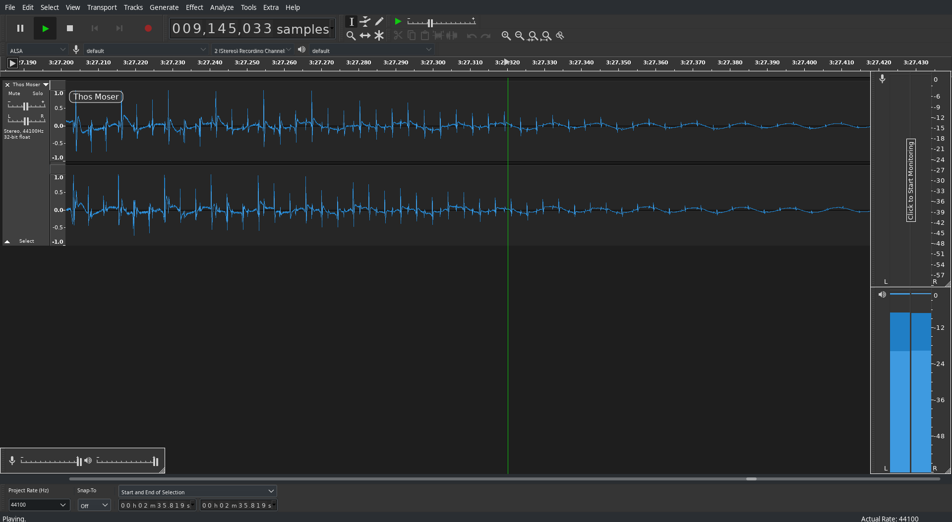The width and height of the screenshot is (952, 522).
Task: Click the track pan L/R slider
Action: point(26,120)
